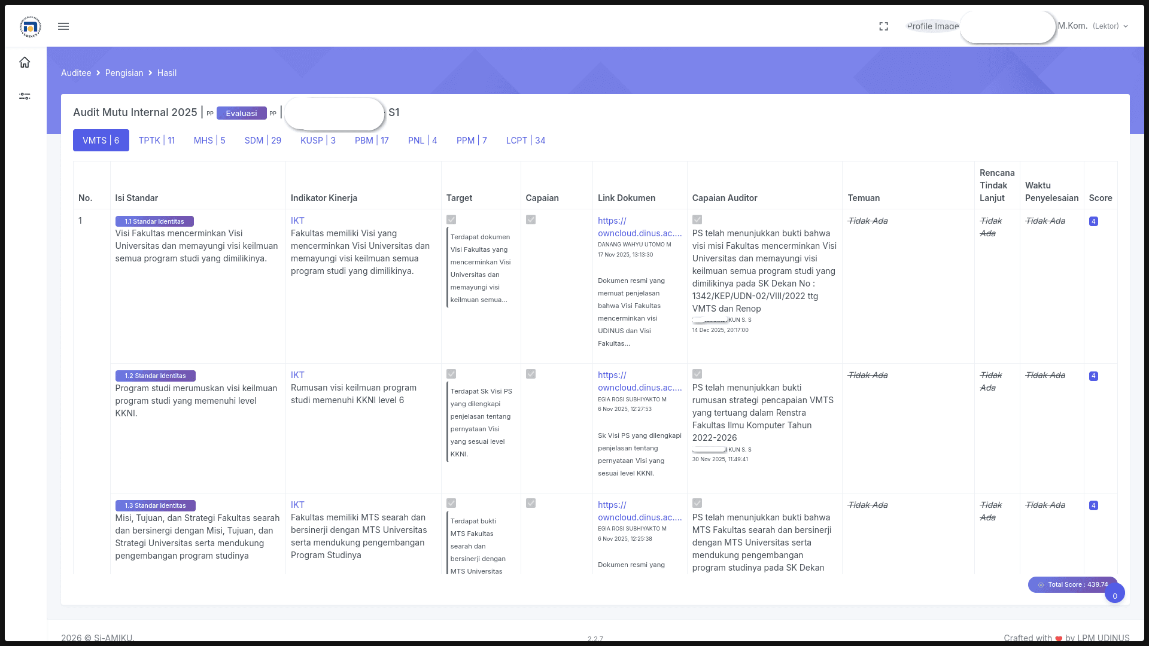Go to Pengisian breadcrumb
The width and height of the screenshot is (1149, 646).
tap(124, 73)
